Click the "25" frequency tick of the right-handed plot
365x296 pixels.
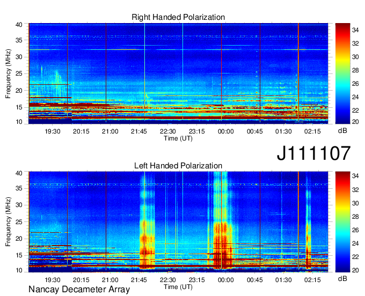(19, 73)
